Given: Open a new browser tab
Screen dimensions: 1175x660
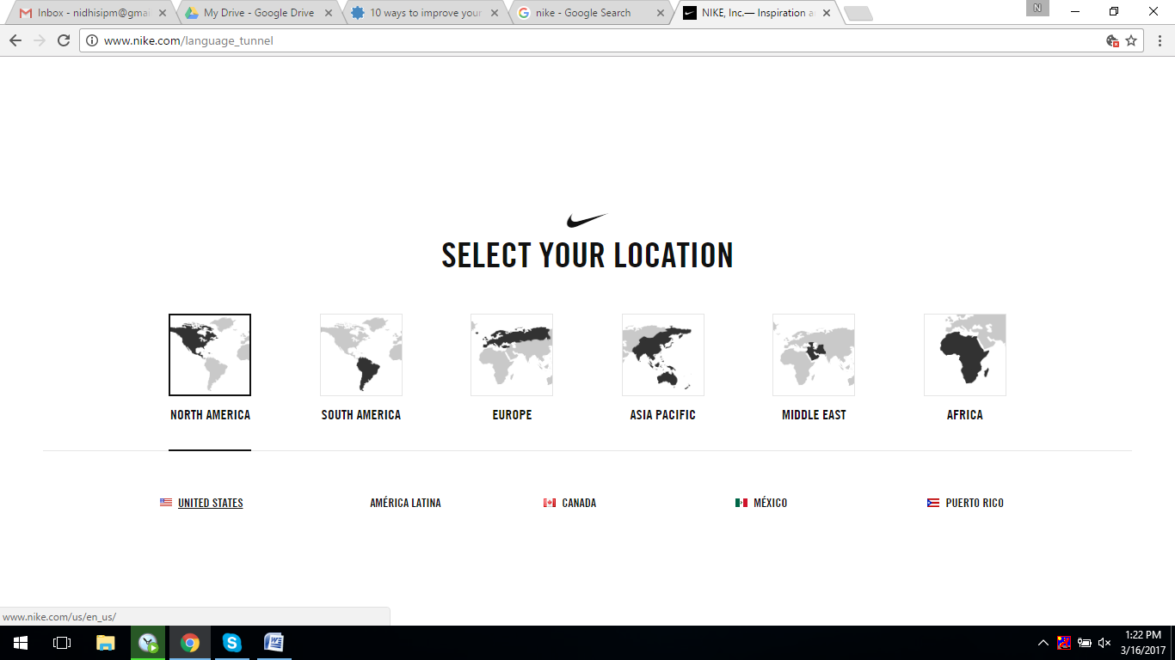Looking at the screenshot, I should [x=858, y=14].
